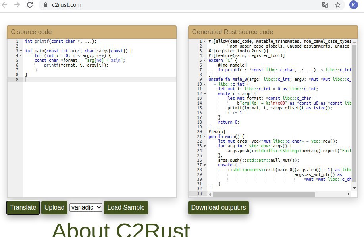The width and height of the screenshot is (364, 237).
Task: Click 'int printf(const char *, ...);' line
Action: [x=61, y=42]
